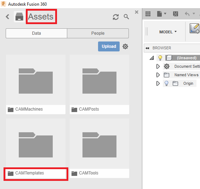Expand the Origin node
200x189 pixels.
158,83
